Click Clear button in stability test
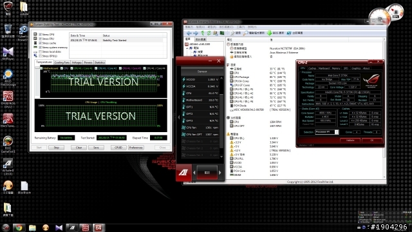 point(79,148)
